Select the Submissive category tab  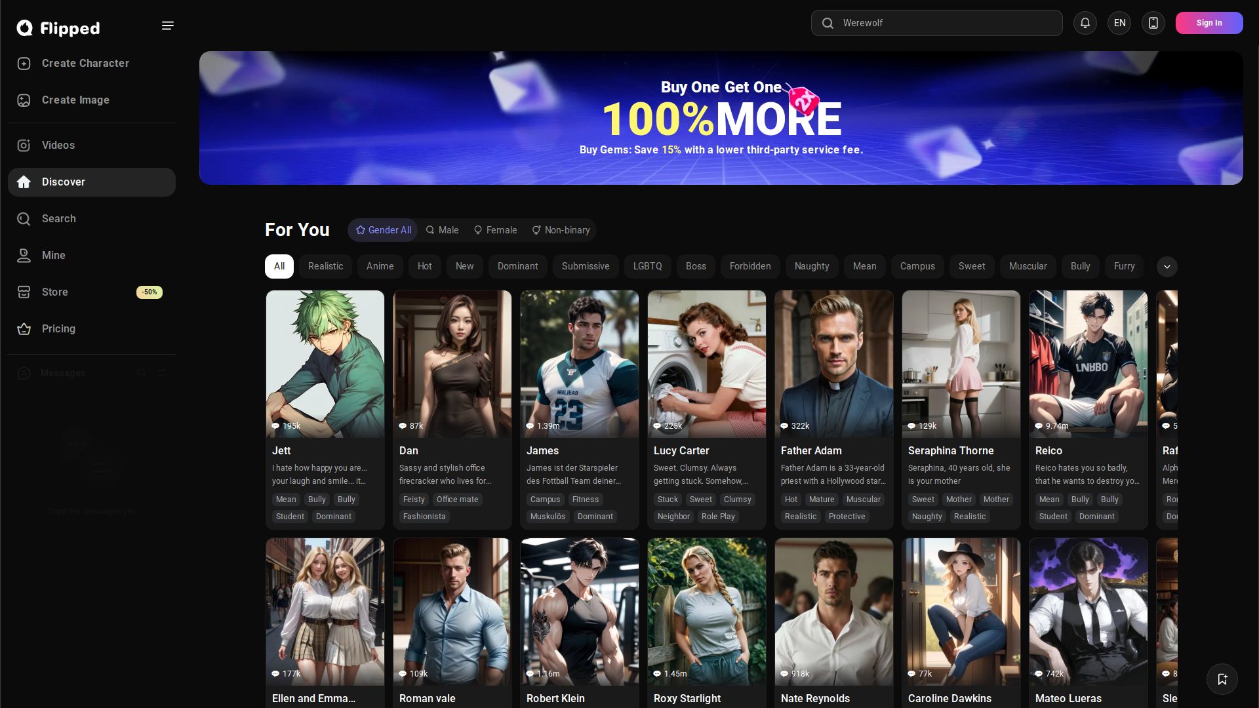[586, 267]
